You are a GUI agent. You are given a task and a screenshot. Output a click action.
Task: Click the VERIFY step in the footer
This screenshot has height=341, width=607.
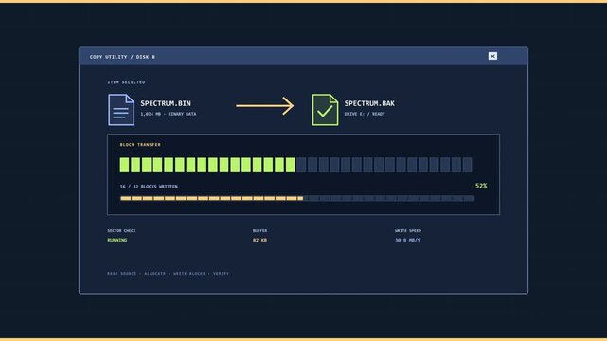pos(221,273)
